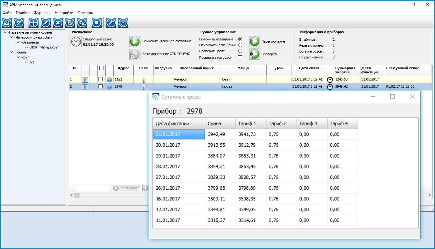This screenshot has width=435, height=249.
Task: Select the Отключить освещение radio button
Action: 240,45
